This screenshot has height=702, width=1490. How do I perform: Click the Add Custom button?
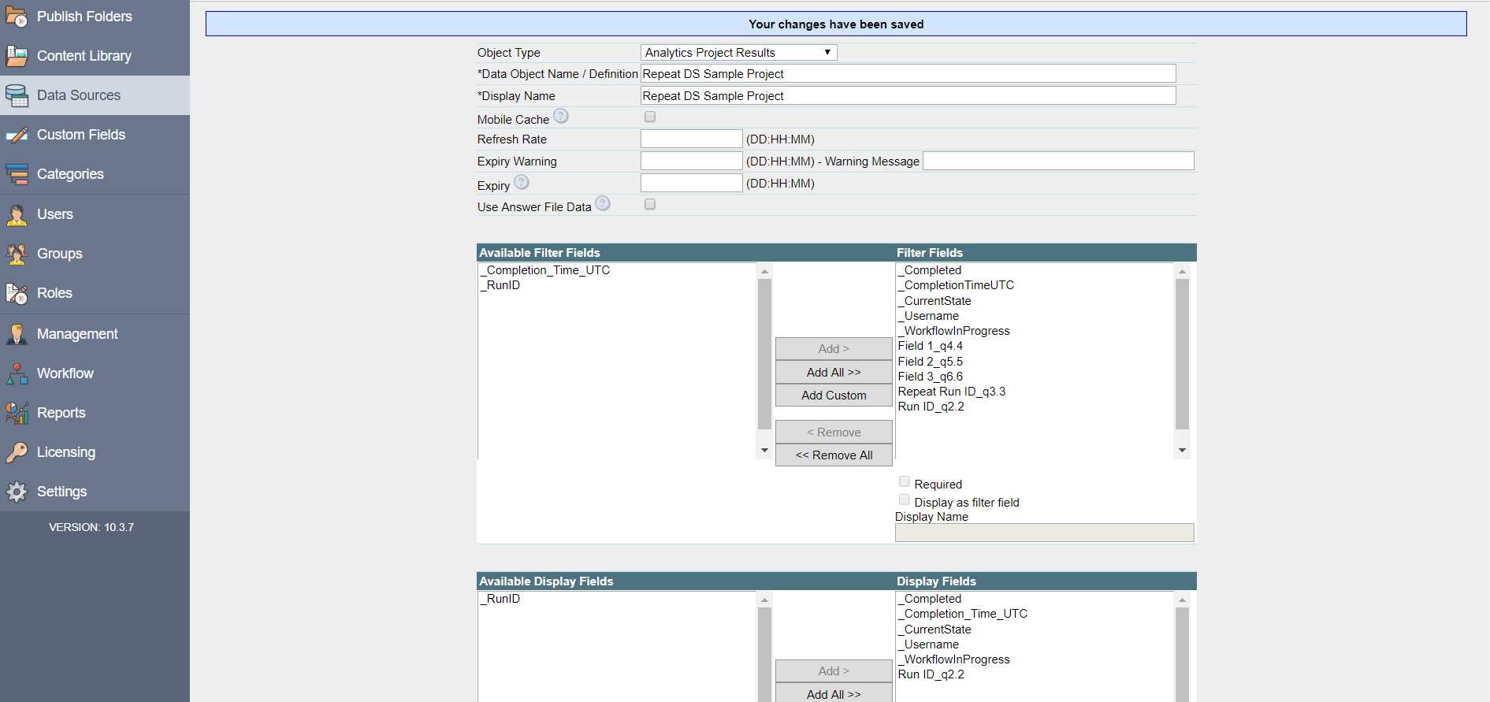(x=834, y=396)
